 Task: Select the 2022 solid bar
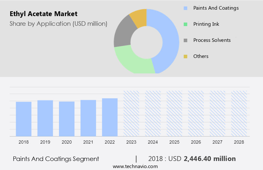tap(110, 117)
